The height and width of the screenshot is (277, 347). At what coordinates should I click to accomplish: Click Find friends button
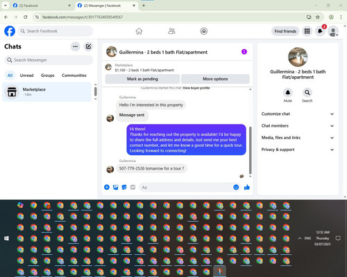coord(285,31)
